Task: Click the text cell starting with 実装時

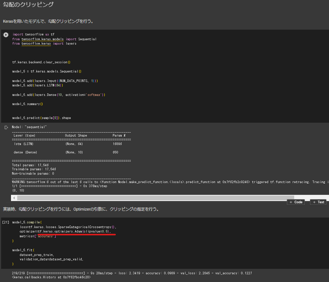Action: click(81, 209)
